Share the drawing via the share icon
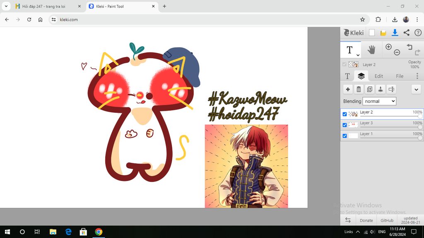Image resolution: width=424 pixels, height=238 pixels. (407, 33)
